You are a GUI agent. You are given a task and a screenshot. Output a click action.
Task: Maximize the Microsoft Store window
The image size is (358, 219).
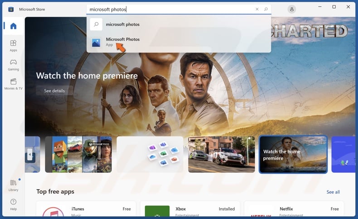334,7
